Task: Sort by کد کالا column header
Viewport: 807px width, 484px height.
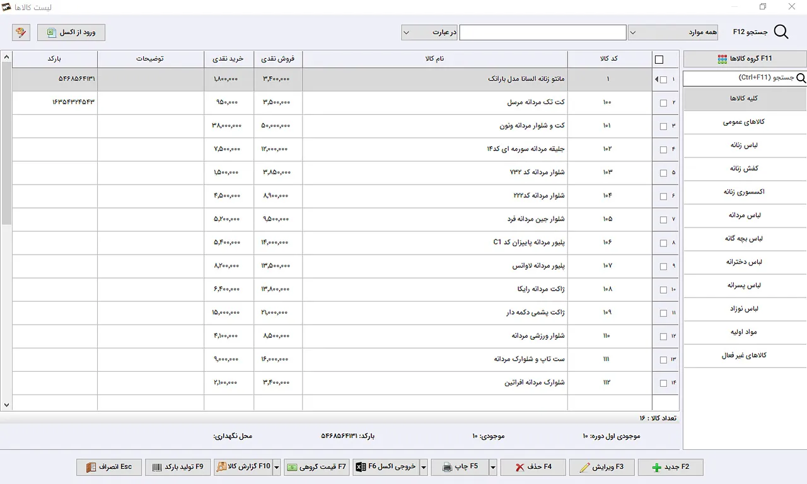Action: tap(610, 59)
